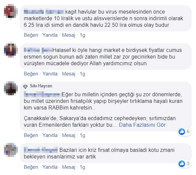The height and width of the screenshot is (175, 196).
Task: Click the diamond badge icon beside Sıkı Hayran
Action: point(25,86)
